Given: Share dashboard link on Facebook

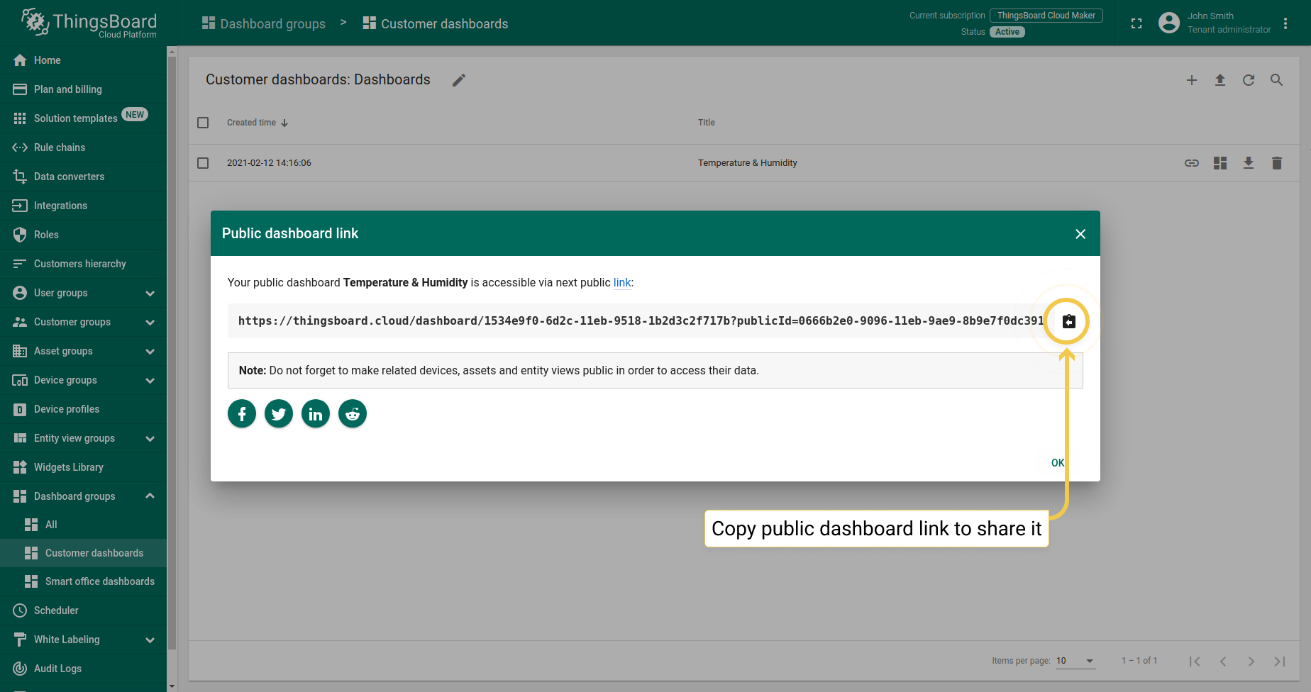Looking at the screenshot, I should [242, 414].
